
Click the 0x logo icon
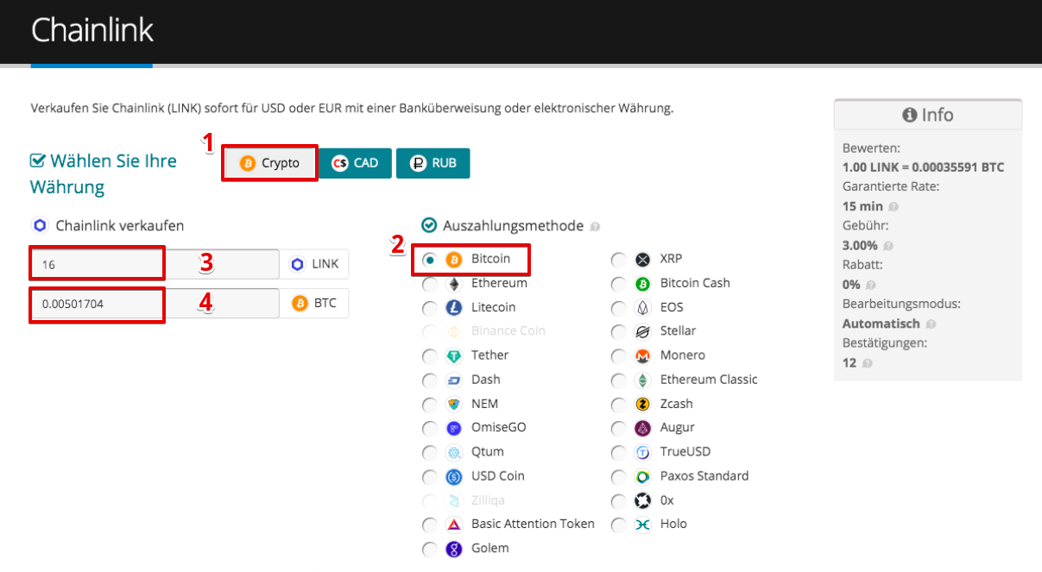pyautogui.click(x=642, y=500)
